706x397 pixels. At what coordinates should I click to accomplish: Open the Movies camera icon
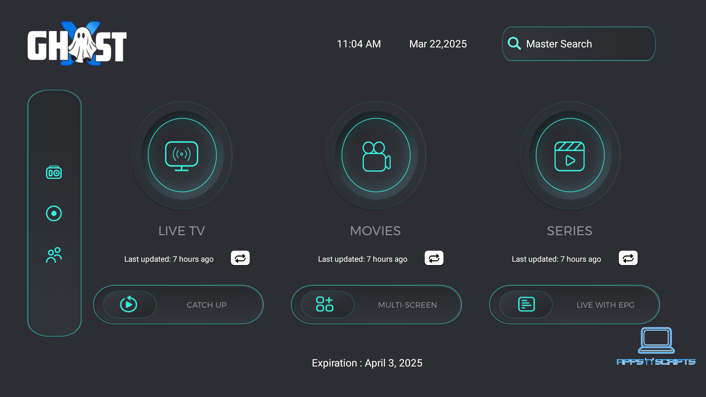click(x=376, y=155)
